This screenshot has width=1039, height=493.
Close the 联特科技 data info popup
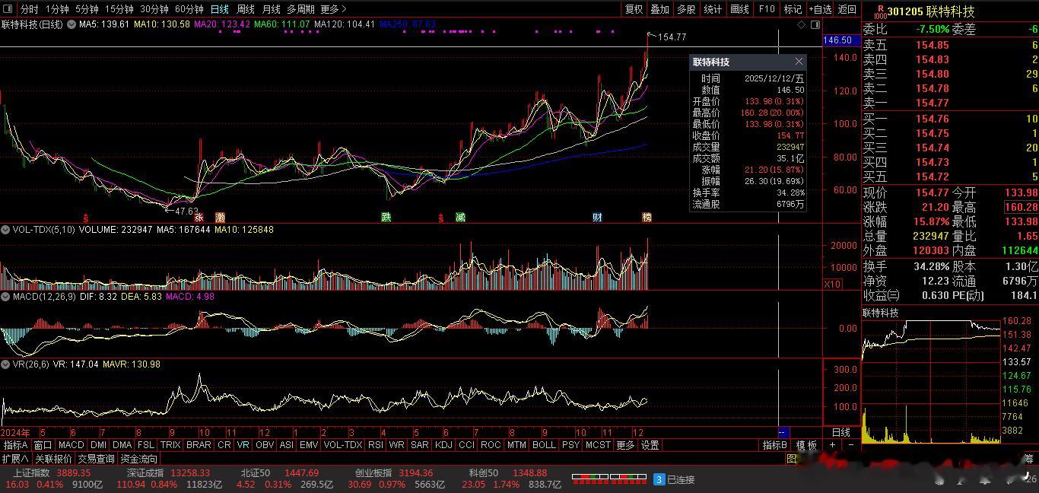coord(799,62)
